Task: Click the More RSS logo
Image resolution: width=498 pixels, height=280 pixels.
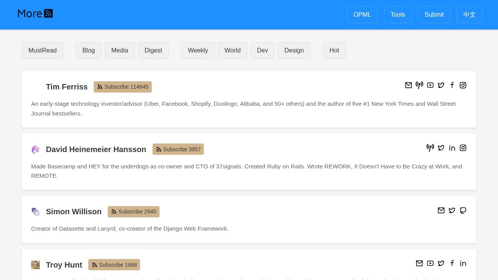Action: pyautogui.click(x=35, y=14)
